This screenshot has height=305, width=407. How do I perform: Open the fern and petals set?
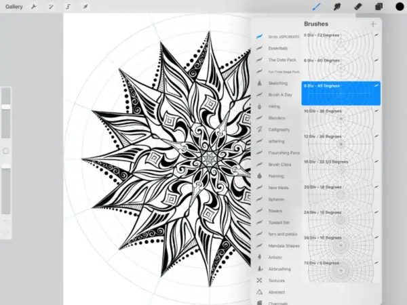(277, 235)
